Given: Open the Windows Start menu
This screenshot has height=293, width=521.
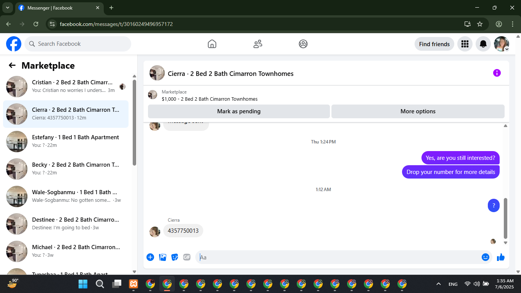Looking at the screenshot, I should click(x=83, y=284).
